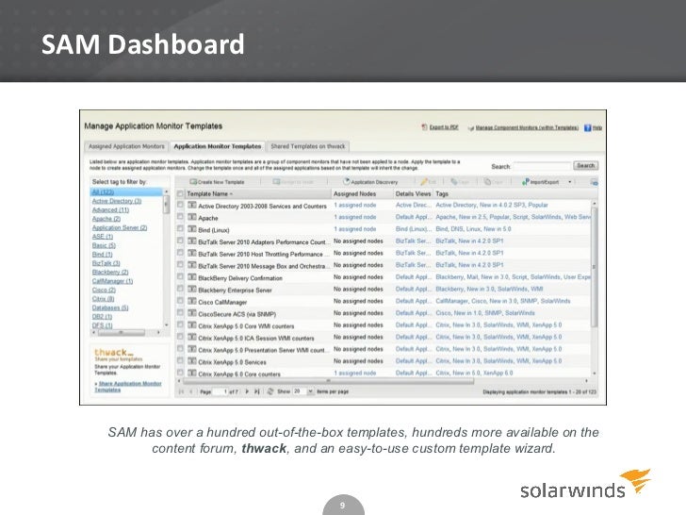Switch to Assigned Application Monitors tab
This screenshot has width=686, height=515.
(126, 146)
